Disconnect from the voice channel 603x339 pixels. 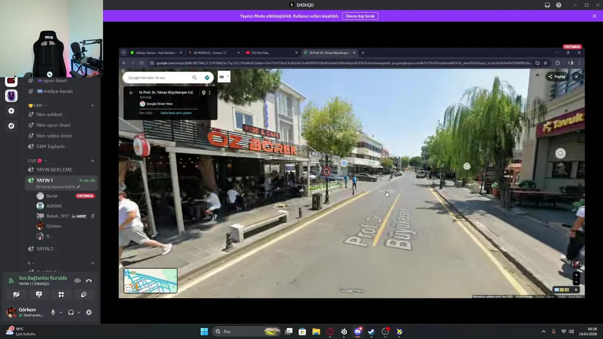pyautogui.click(x=89, y=281)
